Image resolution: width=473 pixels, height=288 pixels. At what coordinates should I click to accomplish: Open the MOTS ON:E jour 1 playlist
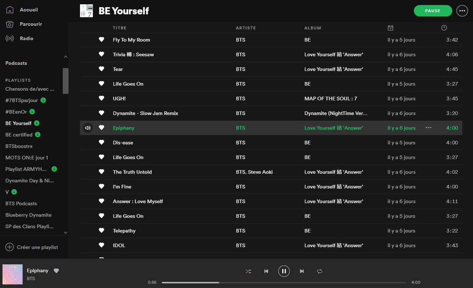pyautogui.click(x=27, y=158)
